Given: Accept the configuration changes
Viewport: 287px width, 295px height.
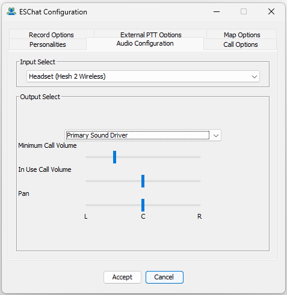Looking at the screenshot, I should point(122,277).
